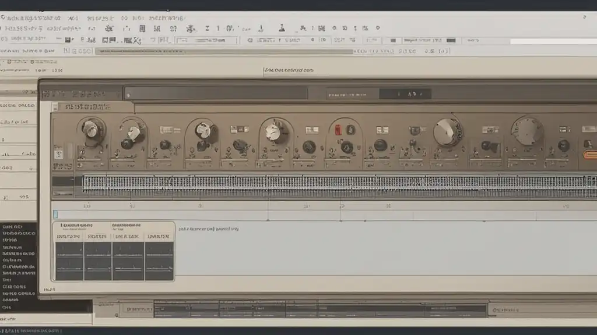597x335 pixels.
Task: Click the large shiny silver knob
Action: (x=447, y=132)
